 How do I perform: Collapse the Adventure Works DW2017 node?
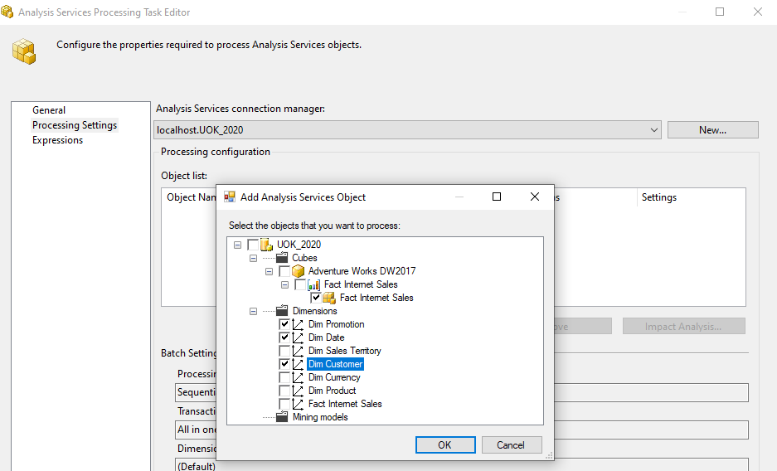pos(270,271)
